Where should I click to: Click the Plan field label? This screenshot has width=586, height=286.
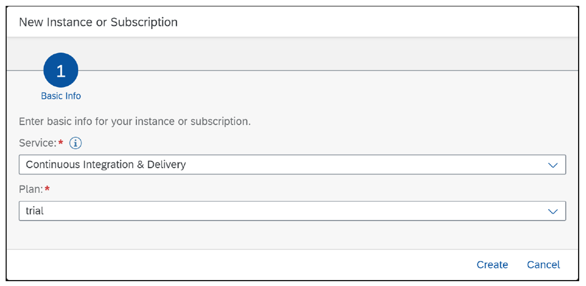[x=31, y=189]
